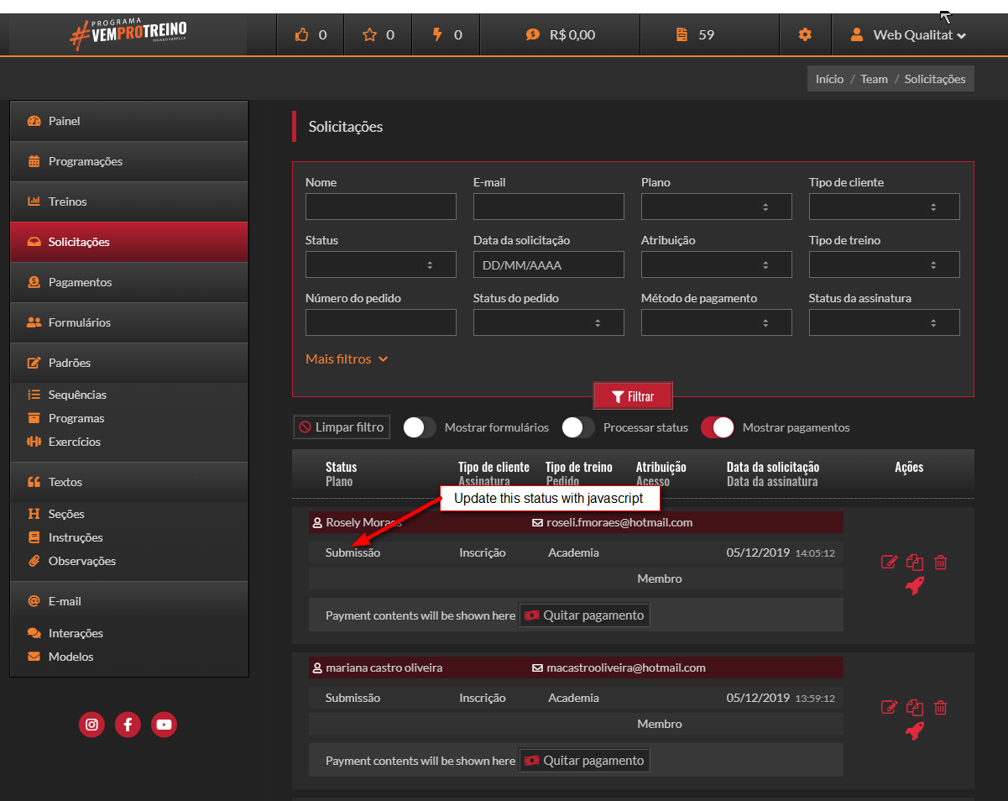The image size is (1008, 801).
Task: Delete mariana castro oliveira's request via trash icon
Action: [x=941, y=708]
